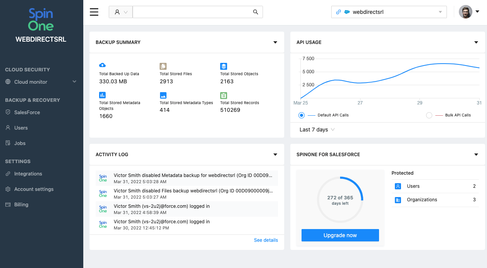The image size is (487, 268).
Task: Click the Total Stored Files icon
Action: pyautogui.click(x=163, y=66)
